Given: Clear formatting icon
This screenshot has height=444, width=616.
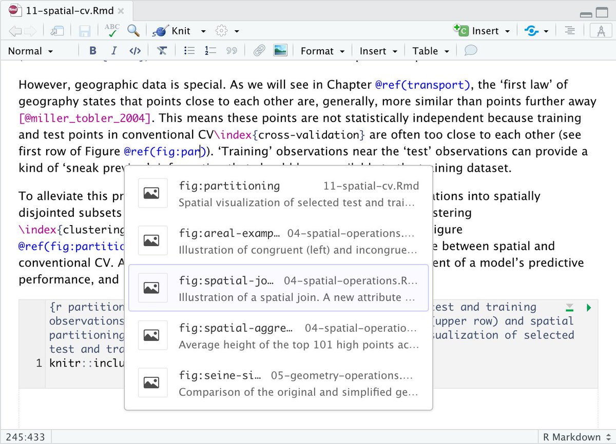Looking at the screenshot, I should (162, 51).
